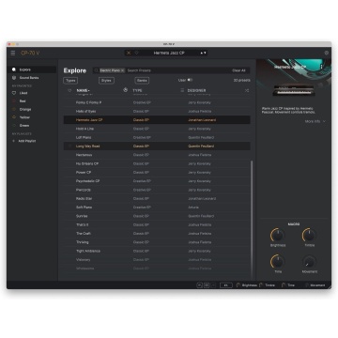Click the Brightness macro knob
The image size is (338, 338).
click(278, 235)
